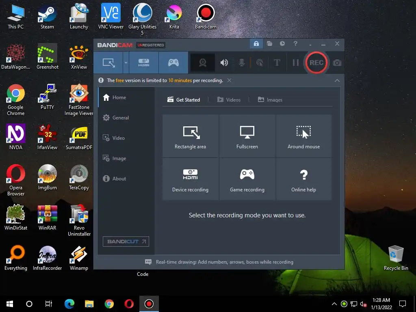Open scheduled recording clock icon

282,43
